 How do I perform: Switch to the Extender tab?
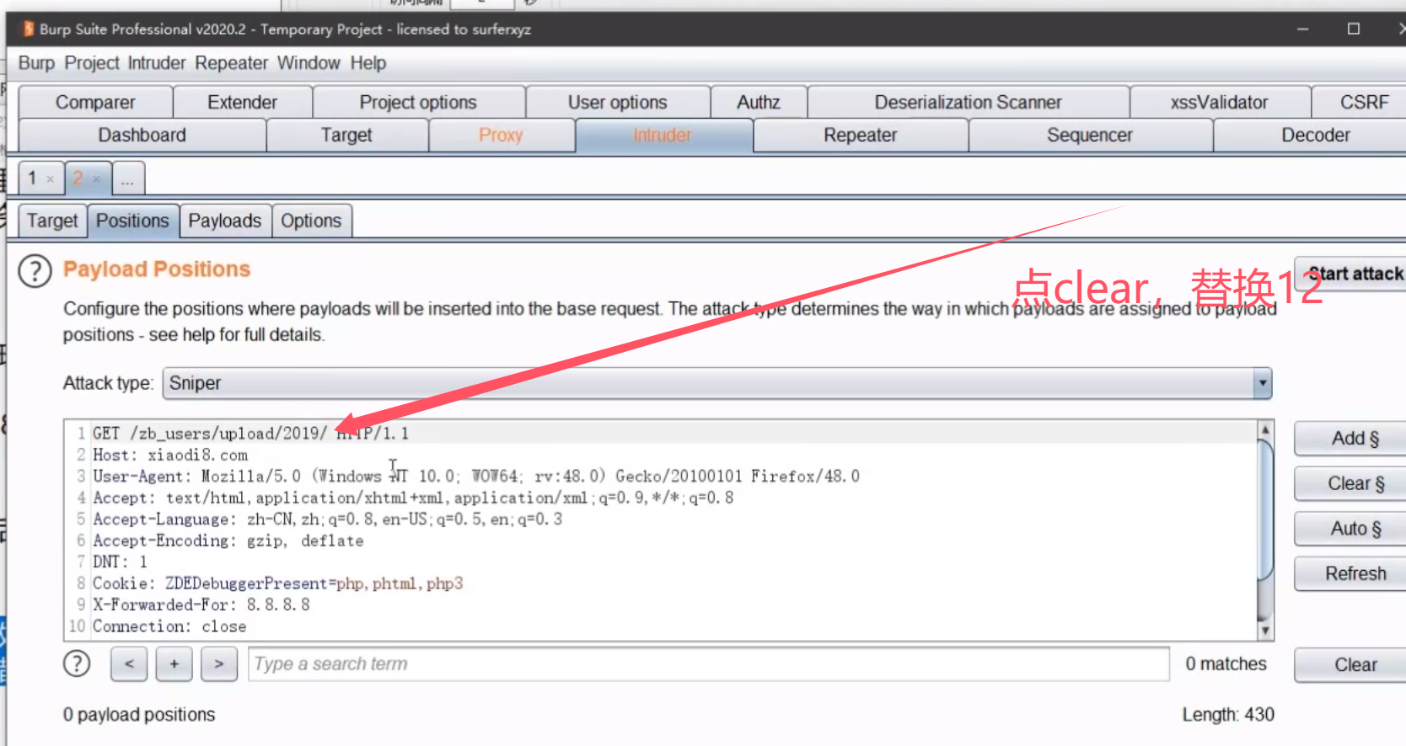(243, 102)
